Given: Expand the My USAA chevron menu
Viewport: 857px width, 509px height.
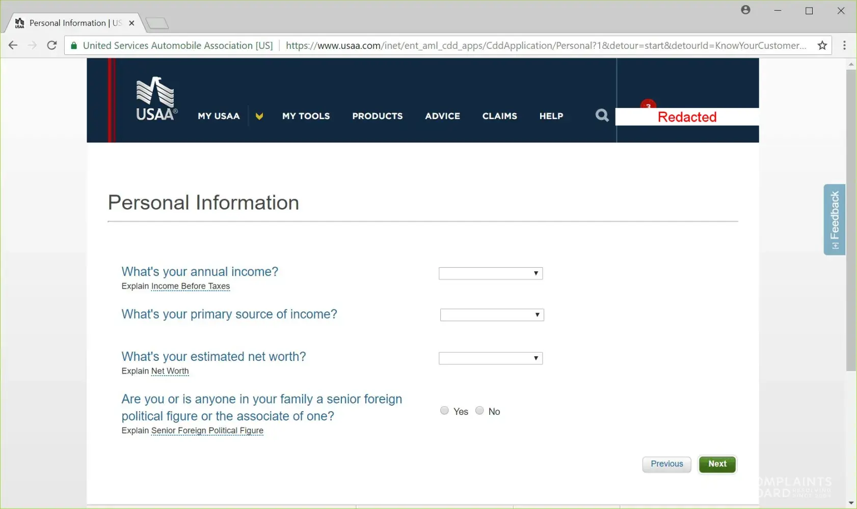Looking at the screenshot, I should (x=259, y=116).
